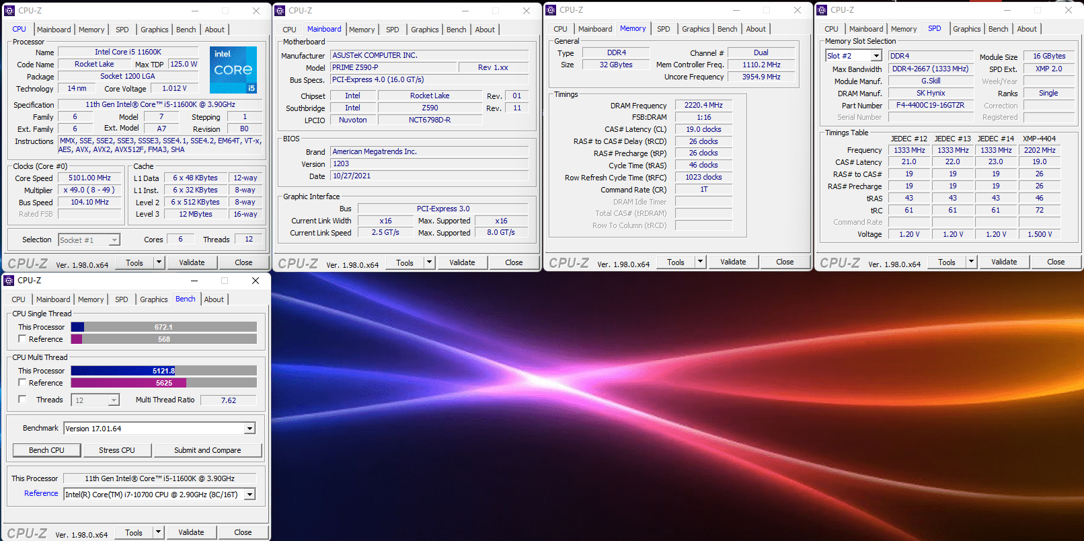Screen dimensions: 1084x541
Task: Click multi thread Reference bar 5625
Action: pyautogui.click(x=164, y=383)
